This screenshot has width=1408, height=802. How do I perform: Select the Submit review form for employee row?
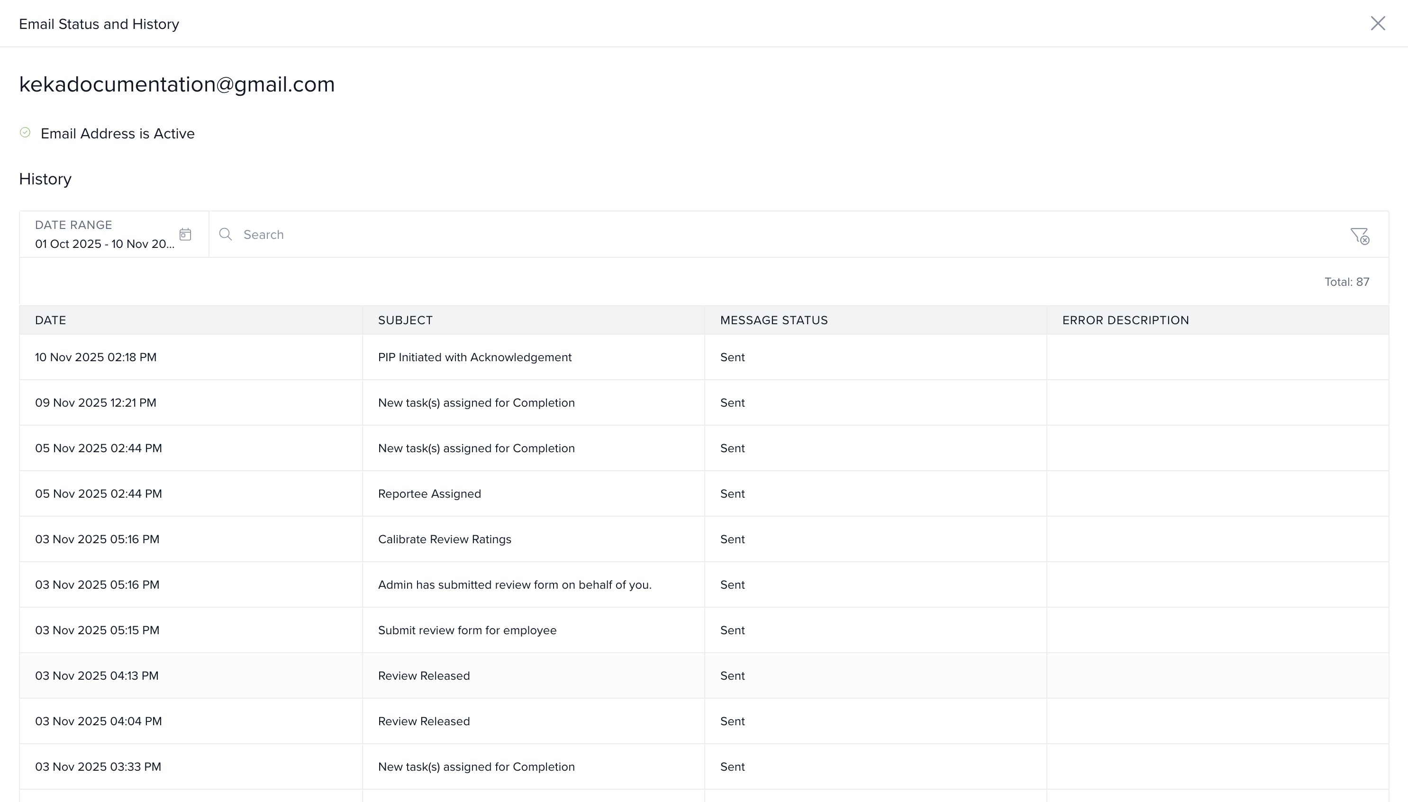[467, 630]
